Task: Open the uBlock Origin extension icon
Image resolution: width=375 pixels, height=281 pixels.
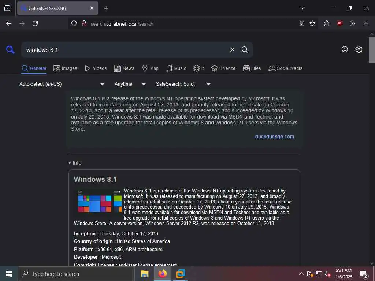Action: [x=339, y=23]
